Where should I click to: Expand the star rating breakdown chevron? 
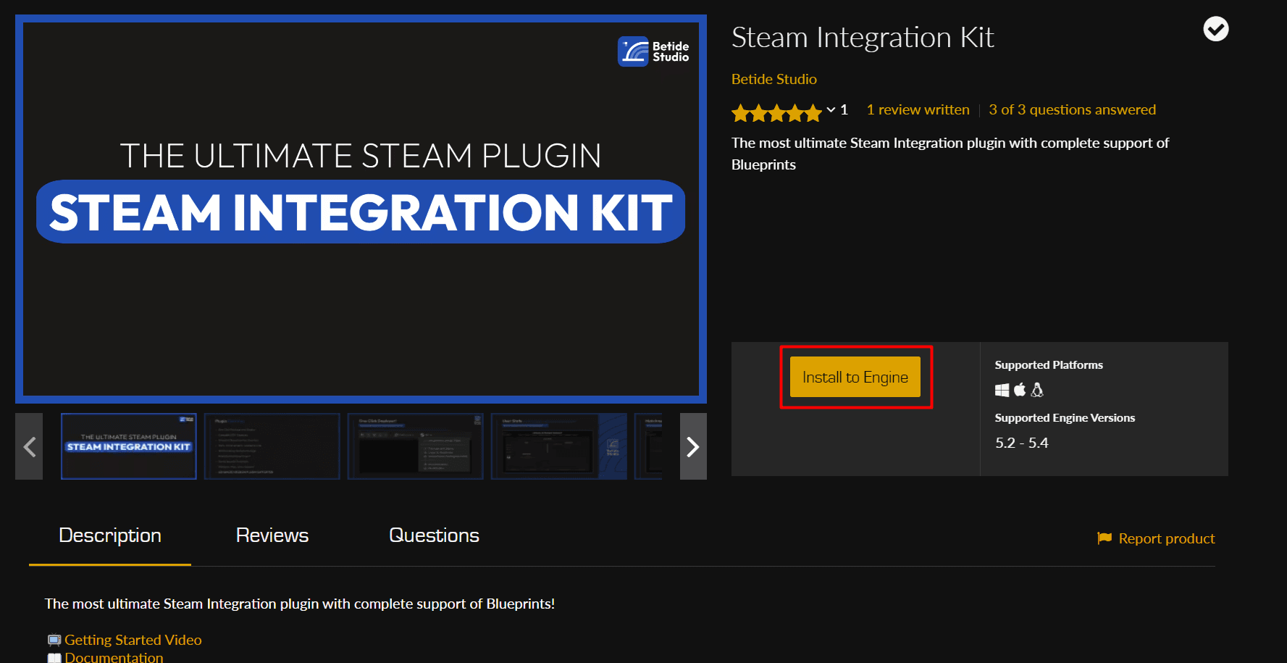click(831, 110)
